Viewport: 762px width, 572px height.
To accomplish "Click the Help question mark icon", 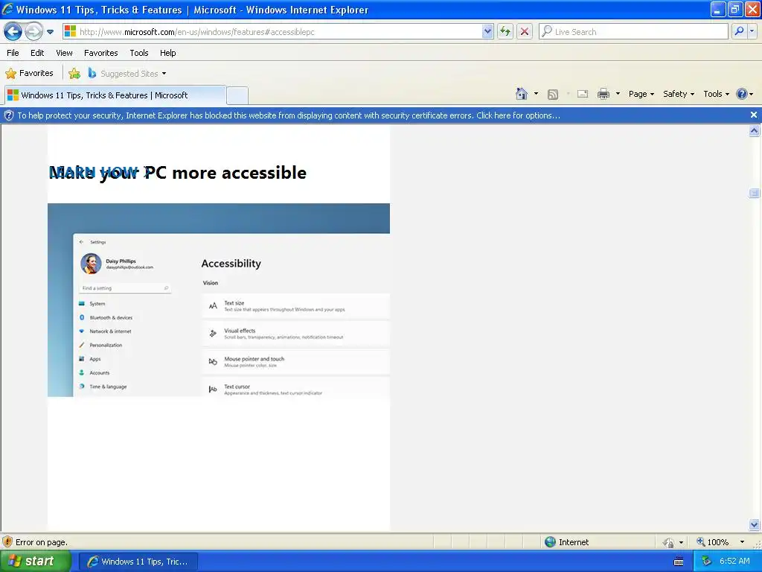I will 742,94.
